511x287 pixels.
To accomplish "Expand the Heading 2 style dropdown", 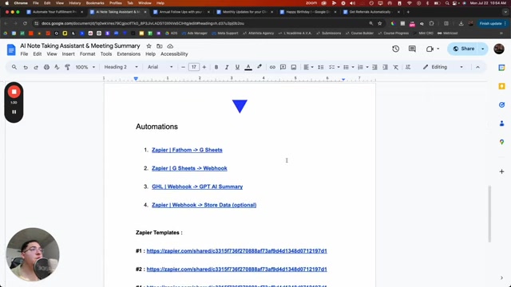I will tap(121, 67).
